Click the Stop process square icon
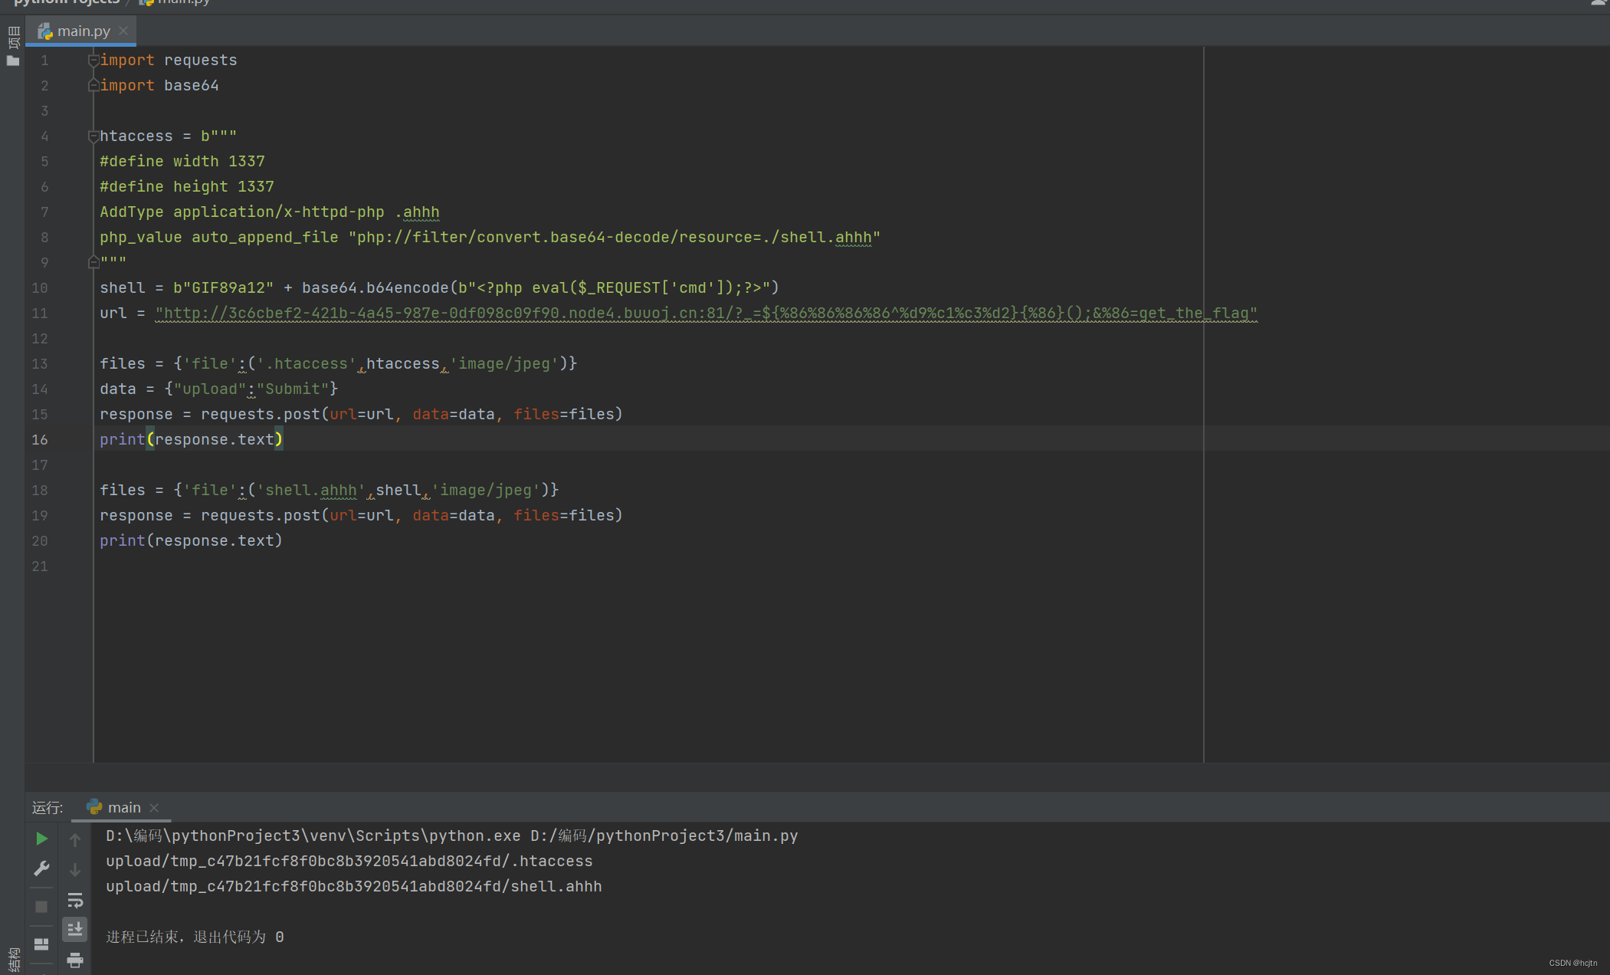The height and width of the screenshot is (975, 1610). (x=42, y=906)
